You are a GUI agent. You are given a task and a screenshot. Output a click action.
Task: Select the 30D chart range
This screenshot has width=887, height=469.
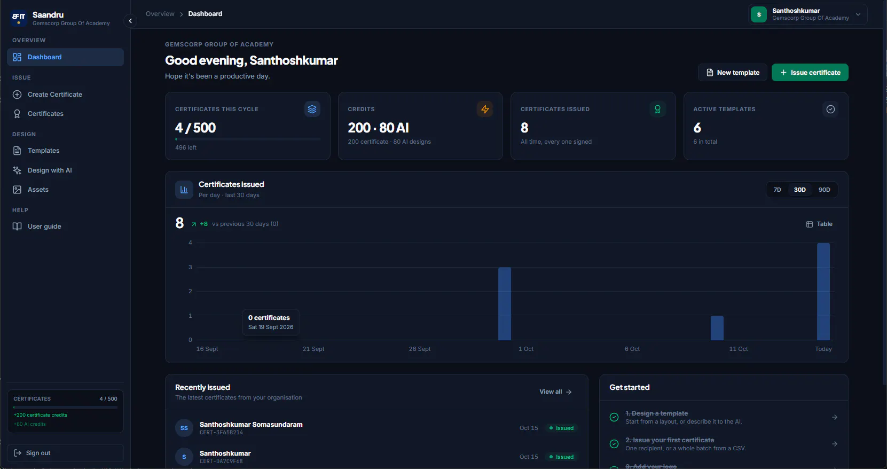(x=799, y=190)
